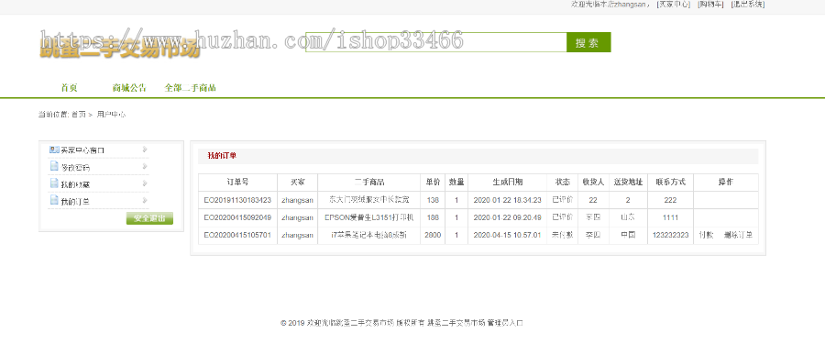Screen dimensions: 825x344
Task: Click the 未付款 status cell
Action: coord(563,235)
